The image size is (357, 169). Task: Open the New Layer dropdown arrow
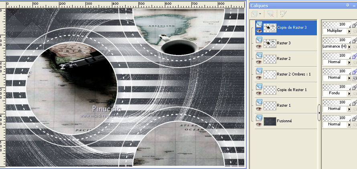(260, 14)
